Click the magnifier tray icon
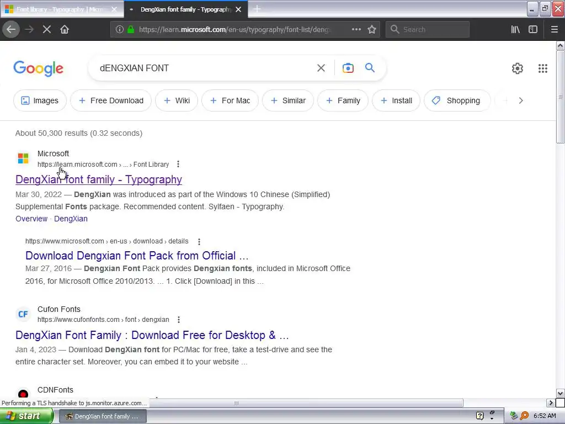The image size is (565, 424). pos(524,416)
